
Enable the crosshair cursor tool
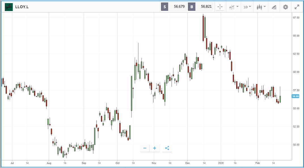[220, 7]
